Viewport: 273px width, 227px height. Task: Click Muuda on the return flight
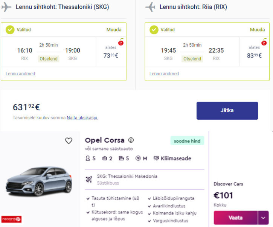click(258, 30)
